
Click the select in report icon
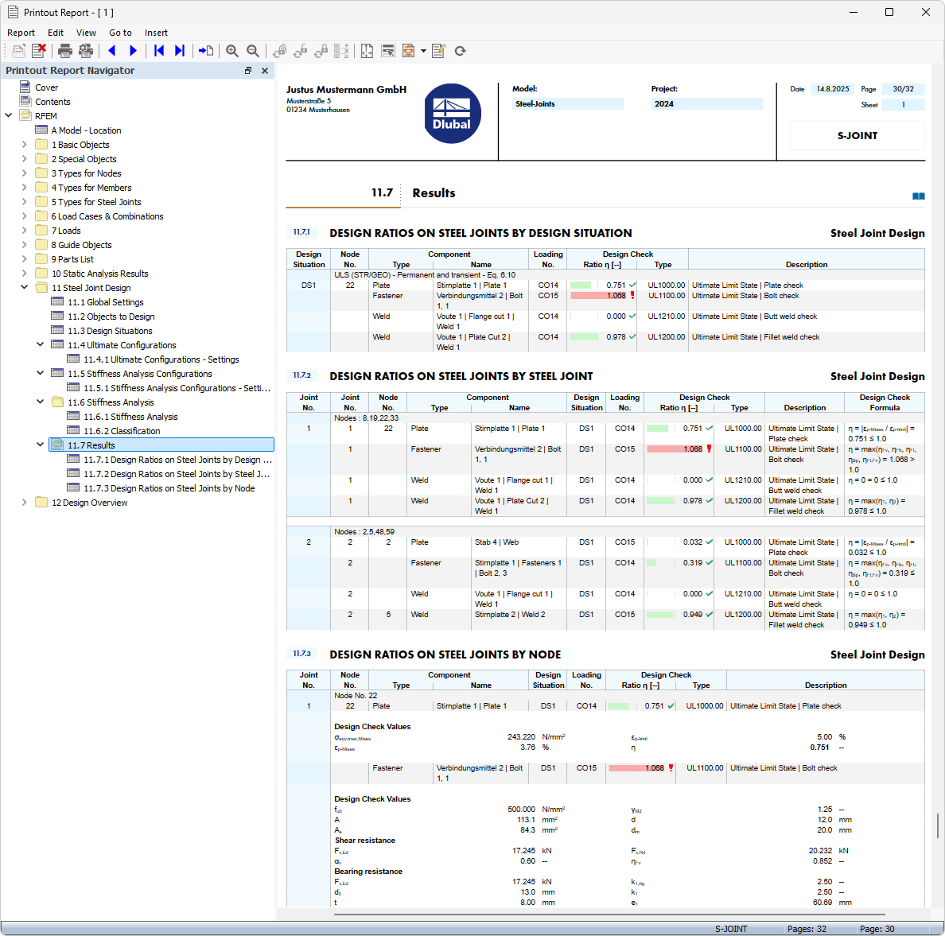point(388,51)
